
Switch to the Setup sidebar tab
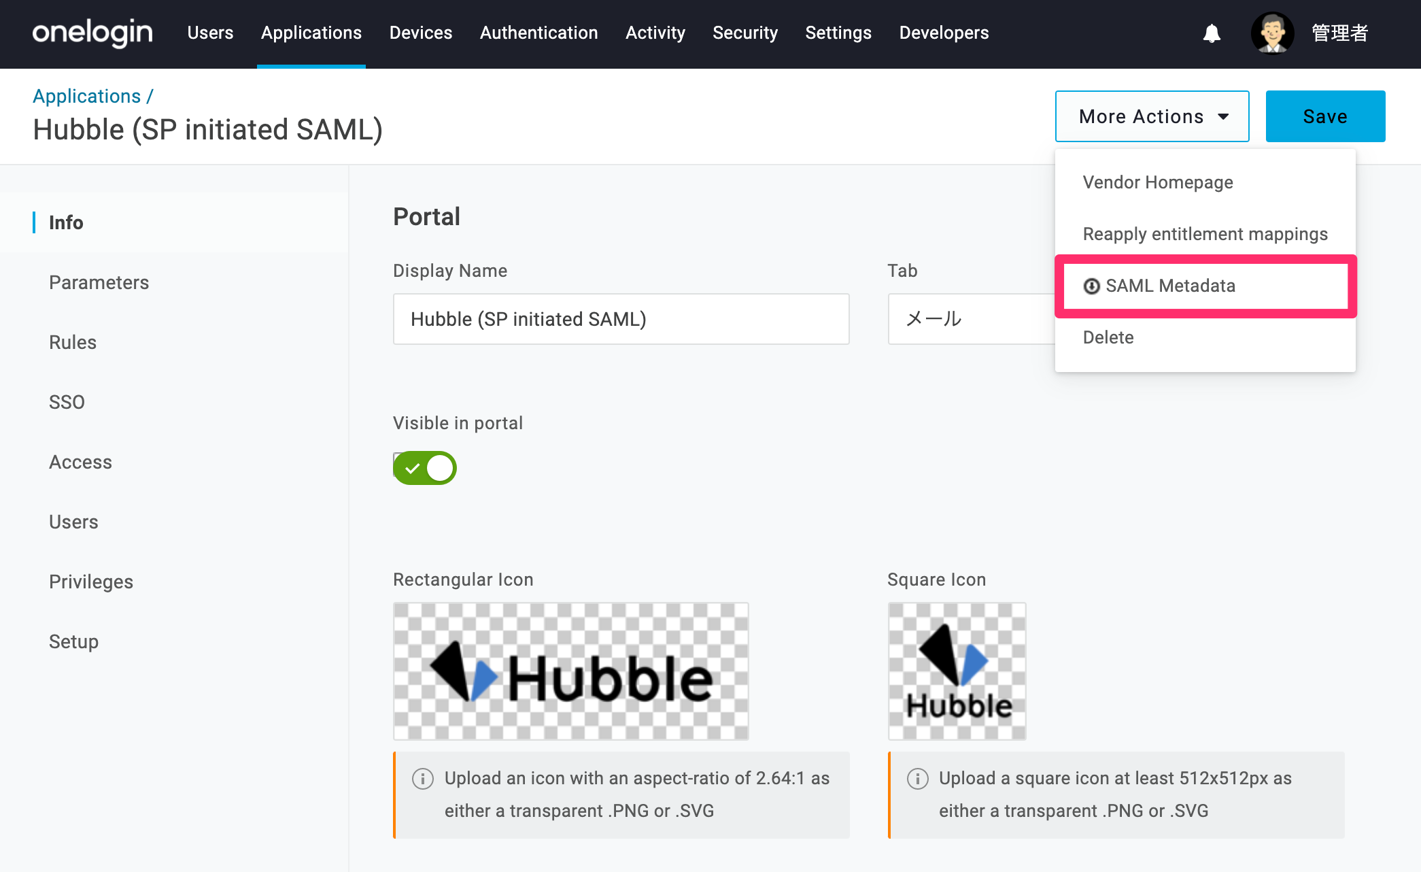point(174,641)
